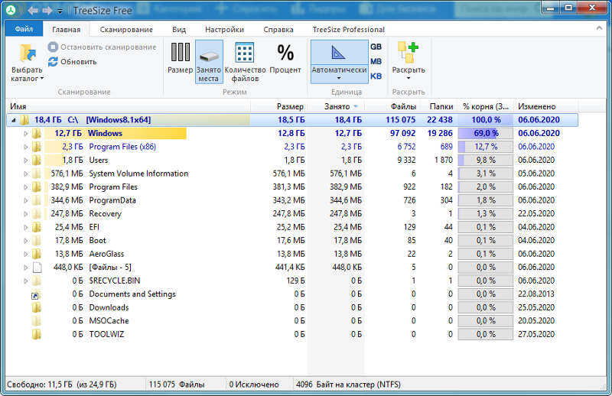The width and height of the screenshot is (612, 396).
Task: Expand the $RECYCLE.BIN node
Action: click(x=25, y=281)
